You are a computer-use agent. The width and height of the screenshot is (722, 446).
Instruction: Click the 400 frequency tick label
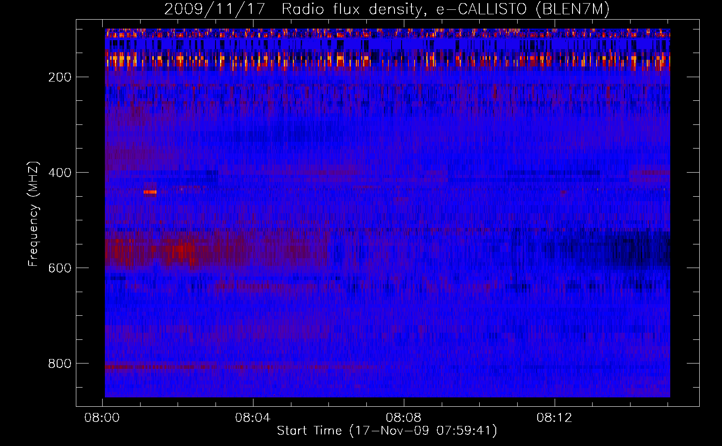click(x=60, y=173)
